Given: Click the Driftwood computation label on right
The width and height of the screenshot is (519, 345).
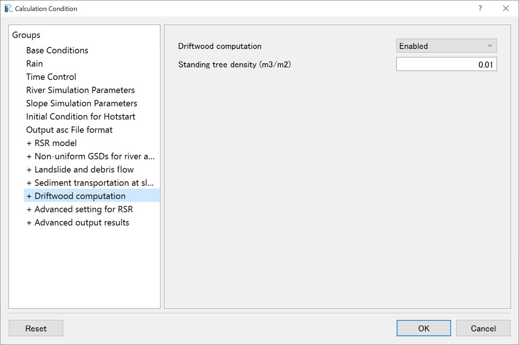Looking at the screenshot, I should click(x=220, y=46).
